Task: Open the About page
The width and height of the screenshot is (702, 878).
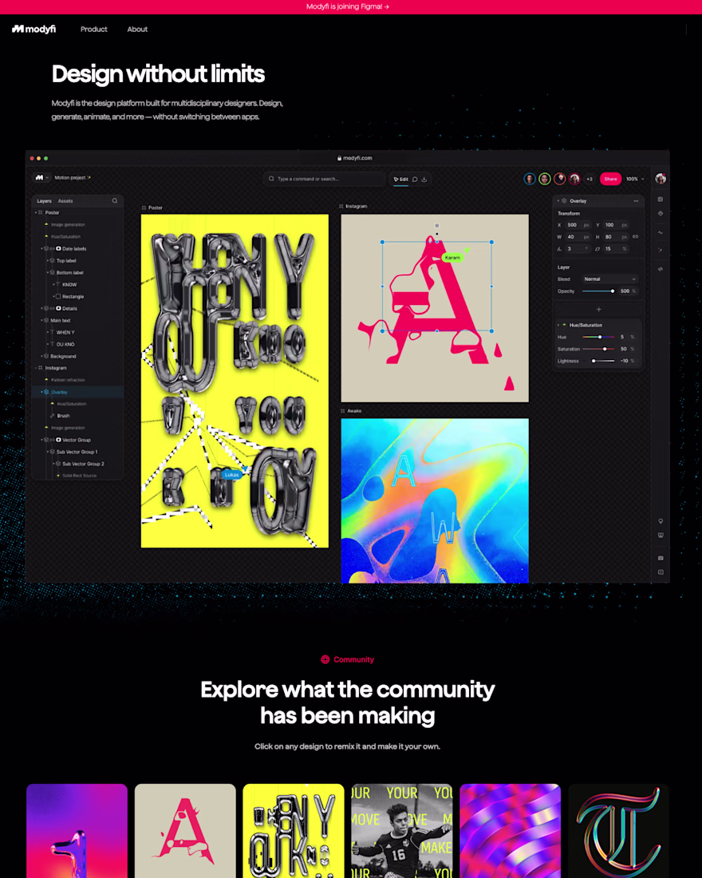Action: pos(137,29)
